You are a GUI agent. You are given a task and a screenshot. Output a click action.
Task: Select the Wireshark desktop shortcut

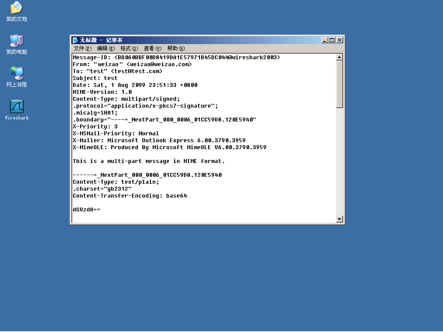17,110
